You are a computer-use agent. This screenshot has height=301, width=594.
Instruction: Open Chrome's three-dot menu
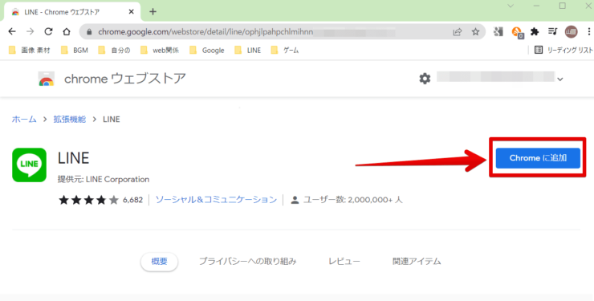click(x=588, y=32)
